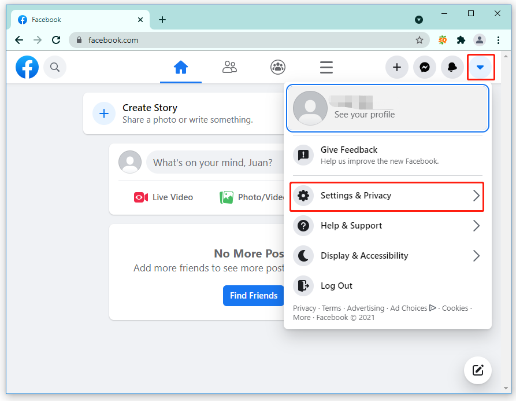
Task: Open the Notifications bell
Action: click(x=452, y=67)
